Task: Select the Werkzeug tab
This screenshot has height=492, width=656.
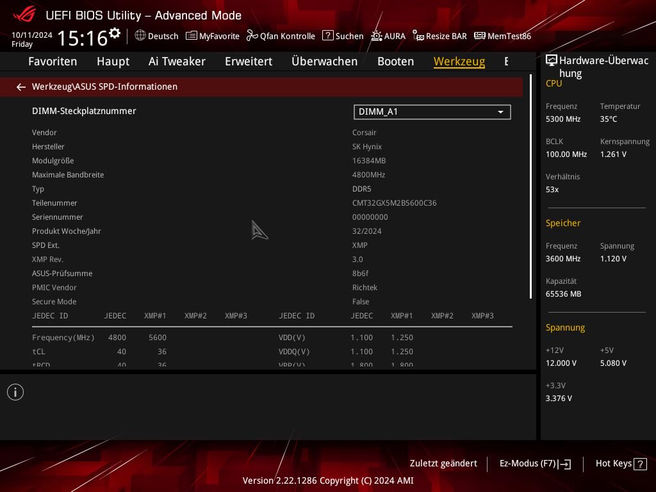Action: tap(459, 61)
